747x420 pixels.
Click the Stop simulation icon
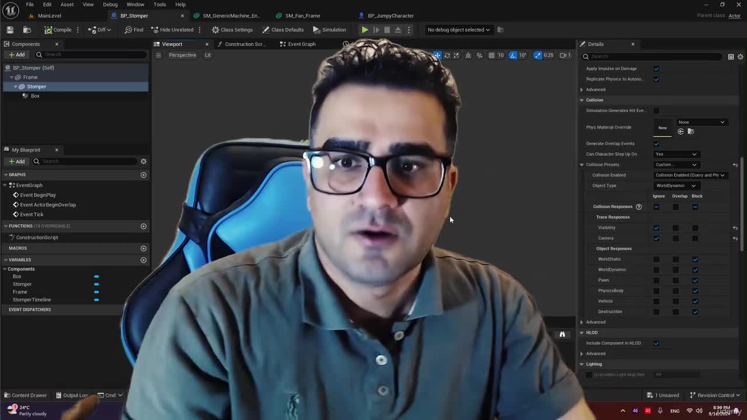coord(387,30)
